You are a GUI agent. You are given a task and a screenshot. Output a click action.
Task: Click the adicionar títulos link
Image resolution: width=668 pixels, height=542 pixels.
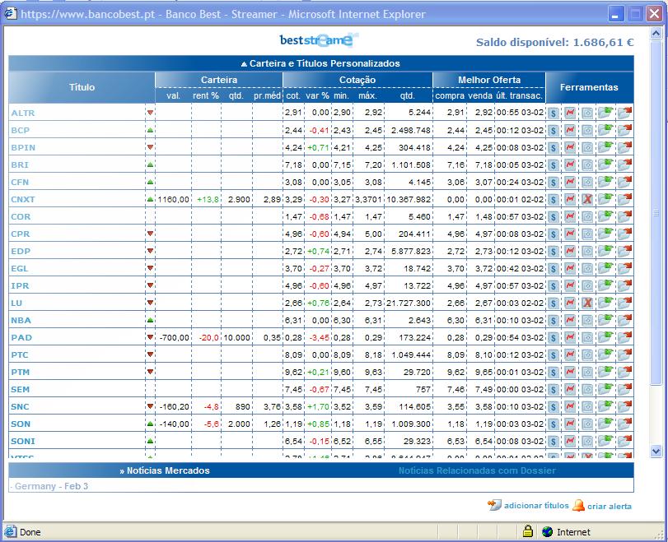click(535, 506)
